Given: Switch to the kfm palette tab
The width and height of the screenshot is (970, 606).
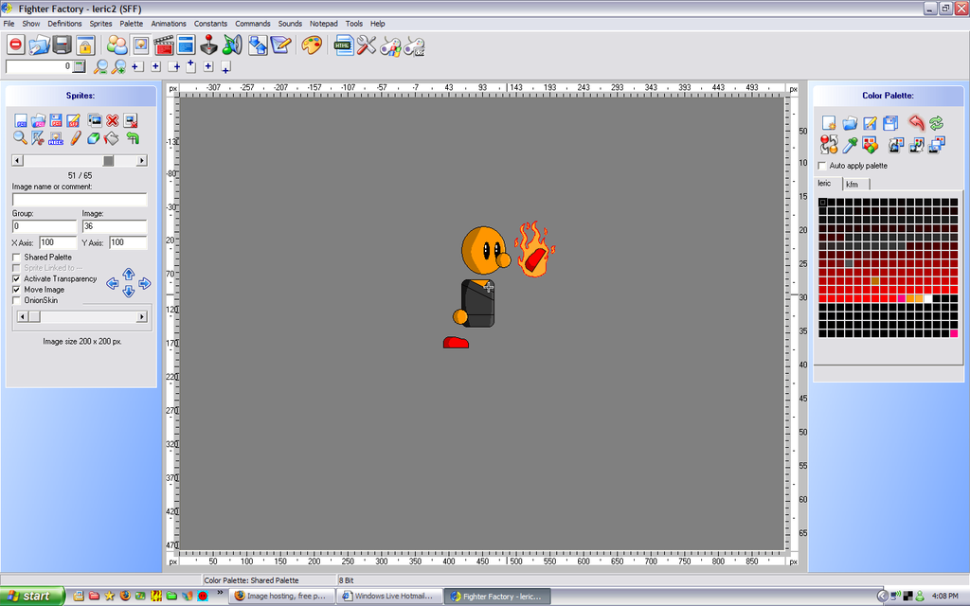Looking at the screenshot, I should pos(852,184).
